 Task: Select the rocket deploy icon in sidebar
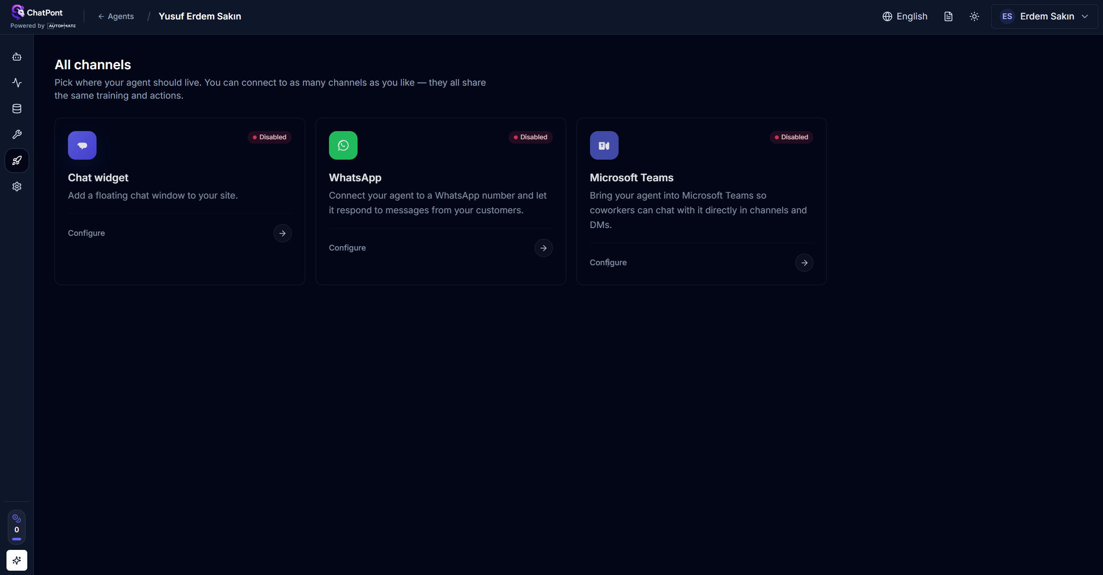(17, 161)
